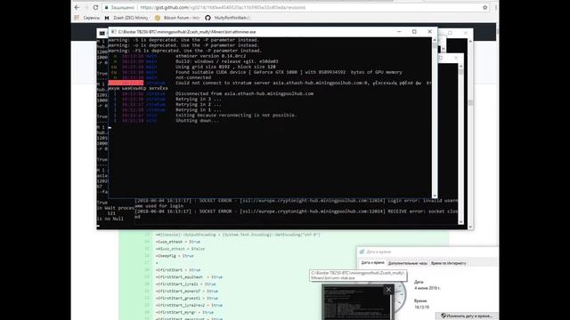Switch to the 'Дата и время' tab
Viewport: 570px width, 320px height.
coord(372,263)
